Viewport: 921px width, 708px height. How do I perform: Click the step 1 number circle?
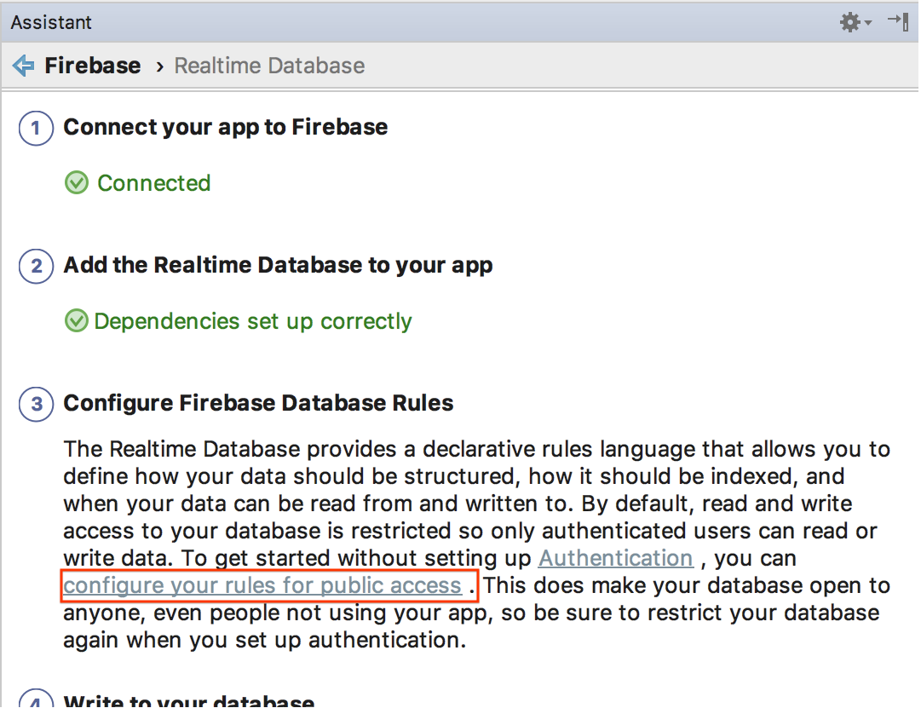(36, 128)
